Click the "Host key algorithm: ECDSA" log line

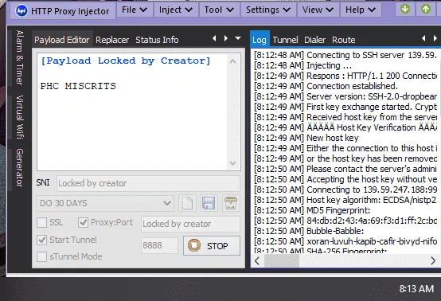tap(345, 200)
